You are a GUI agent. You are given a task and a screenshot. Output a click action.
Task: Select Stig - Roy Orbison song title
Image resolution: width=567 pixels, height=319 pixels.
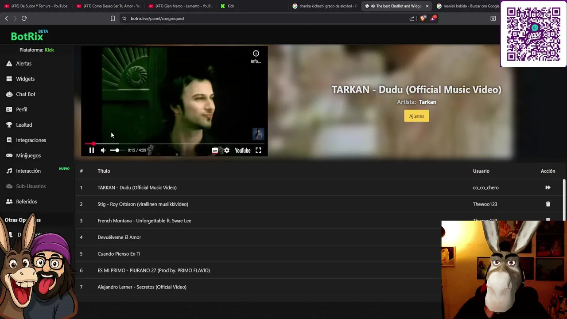(x=143, y=204)
